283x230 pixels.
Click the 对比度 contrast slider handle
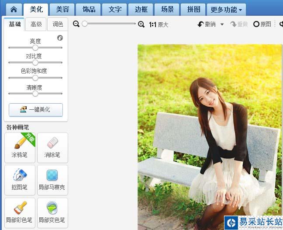click(x=35, y=63)
